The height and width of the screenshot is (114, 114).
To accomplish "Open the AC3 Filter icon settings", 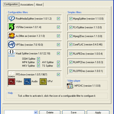I will [x=12, y=36].
